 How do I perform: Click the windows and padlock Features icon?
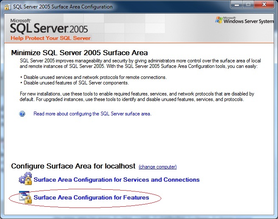pyautogui.click(x=25, y=197)
